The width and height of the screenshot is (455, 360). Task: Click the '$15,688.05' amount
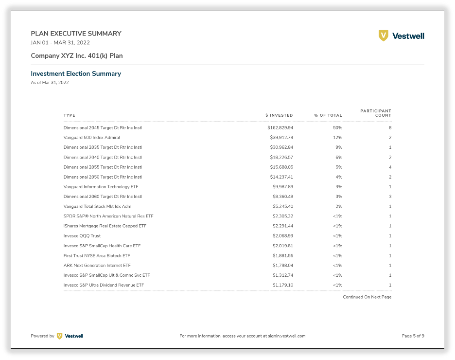[x=281, y=167]
